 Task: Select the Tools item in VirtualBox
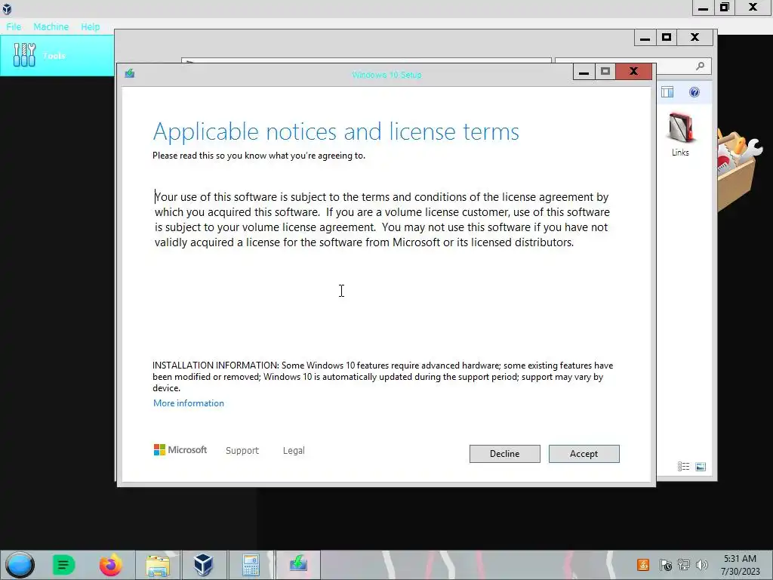[57, 55]
